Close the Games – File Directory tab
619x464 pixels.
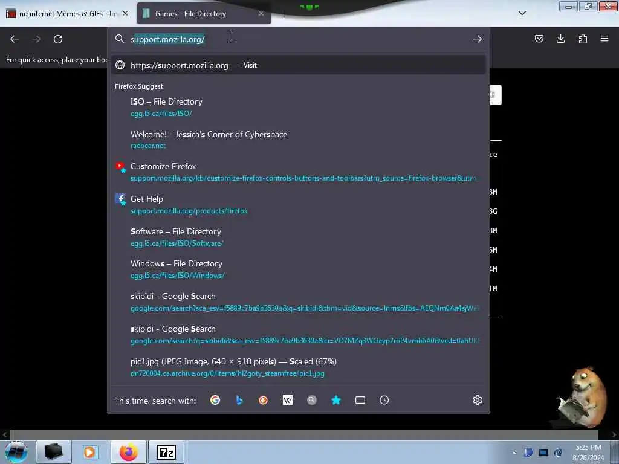(x=261, y=13)
